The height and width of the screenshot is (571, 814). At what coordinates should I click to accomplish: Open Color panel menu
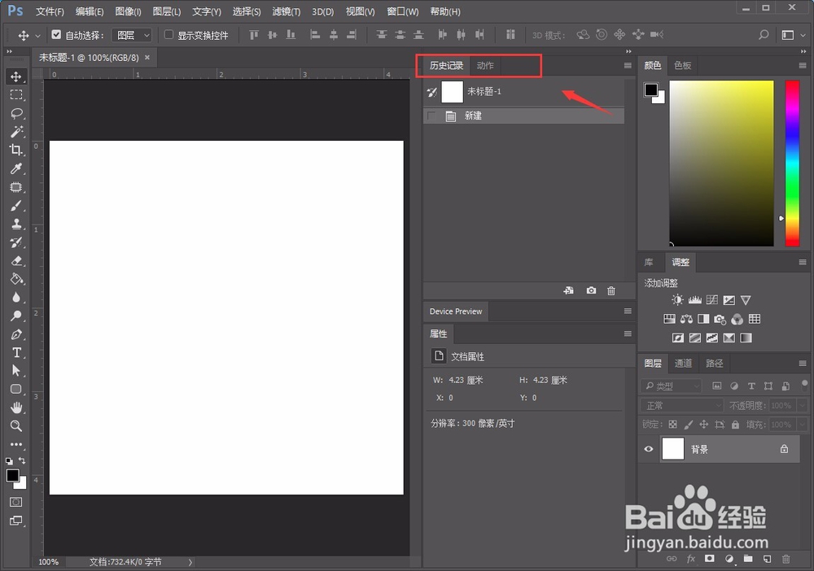(x=803, y=65)
